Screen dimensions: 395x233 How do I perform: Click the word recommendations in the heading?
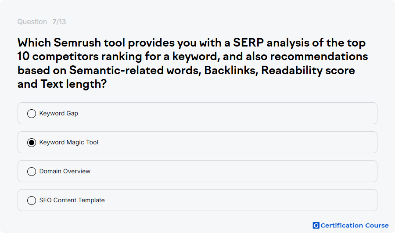[319, 57]
